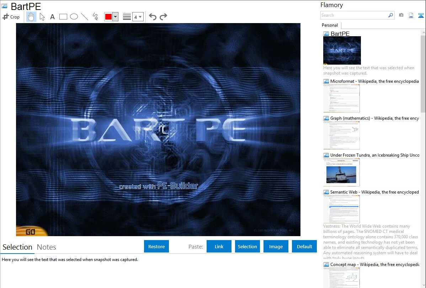
Task: Click the sidebar scrollbar up arrow
Action: (x=423, y=33)
